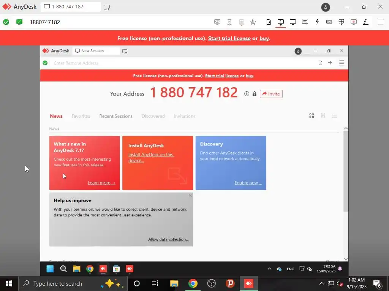Open File Explorer on remote taskbar
Viewport: 389px width, 291px height.
point(76,269)
